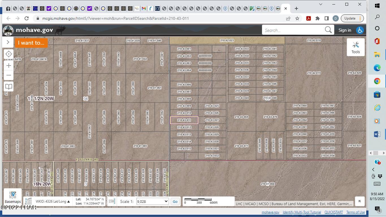The width and height of the screenshot is (386, 217).
Task: Open Microsoft Edge from taskbar
Action: [377, 68]
